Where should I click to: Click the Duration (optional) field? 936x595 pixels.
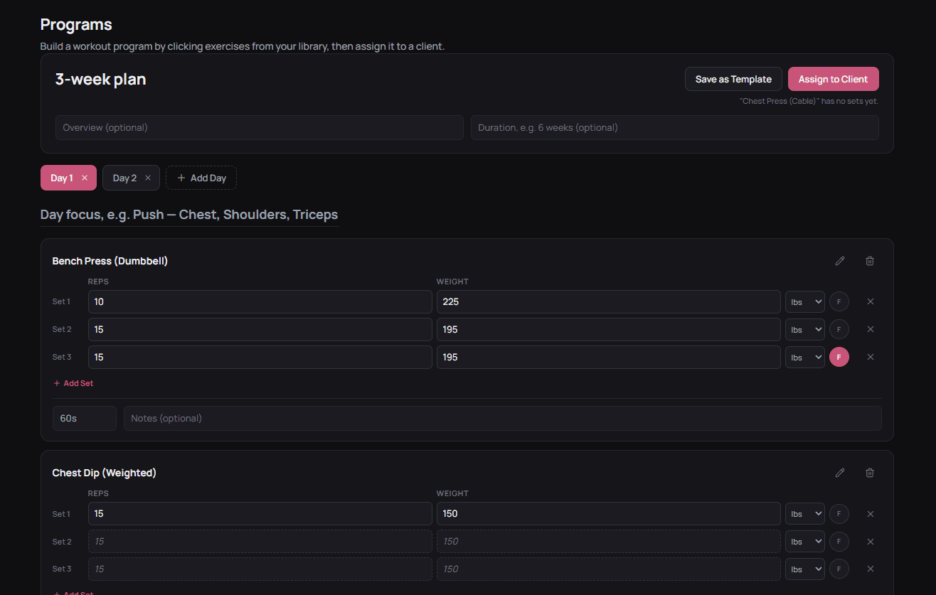[x=675, y=128]
